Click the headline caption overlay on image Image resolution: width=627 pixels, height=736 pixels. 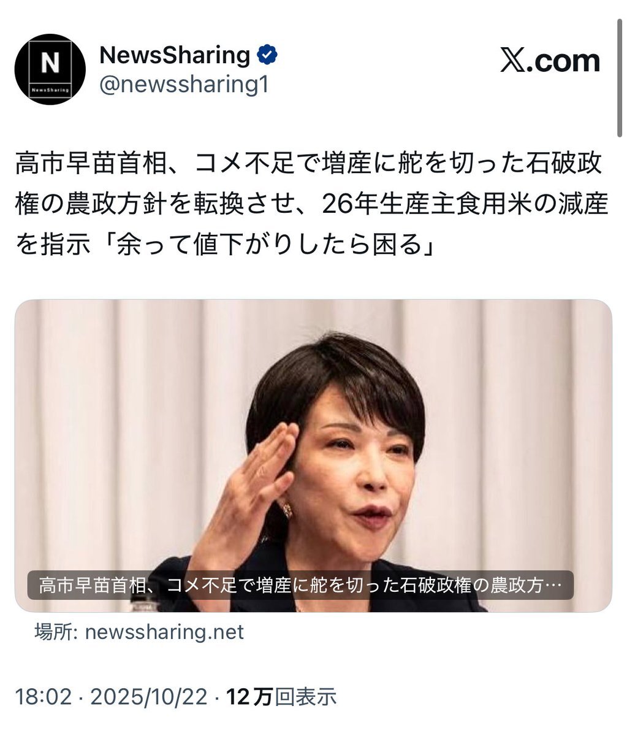coord(301,586)
